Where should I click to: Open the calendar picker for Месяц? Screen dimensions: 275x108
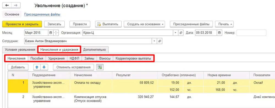[x=51, y=33]
